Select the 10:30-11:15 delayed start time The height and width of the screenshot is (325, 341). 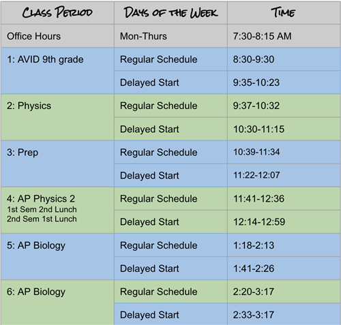284,129
